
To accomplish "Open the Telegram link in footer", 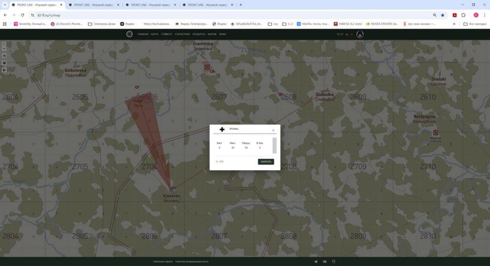I will coord(316,262).
